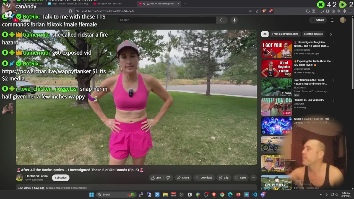Click the browser address bar URL
This screenshot has height=199, width=354.
(108, 11)
